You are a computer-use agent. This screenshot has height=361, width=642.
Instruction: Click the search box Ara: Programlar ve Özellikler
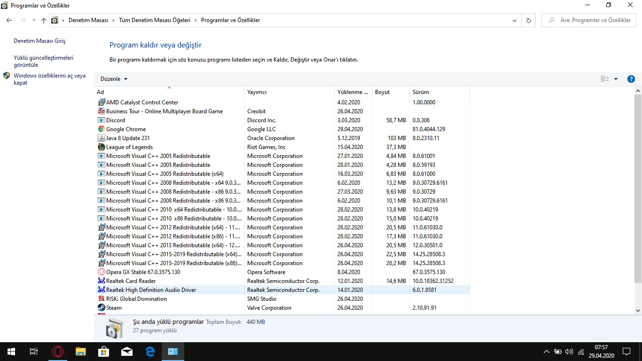point(589,20)
